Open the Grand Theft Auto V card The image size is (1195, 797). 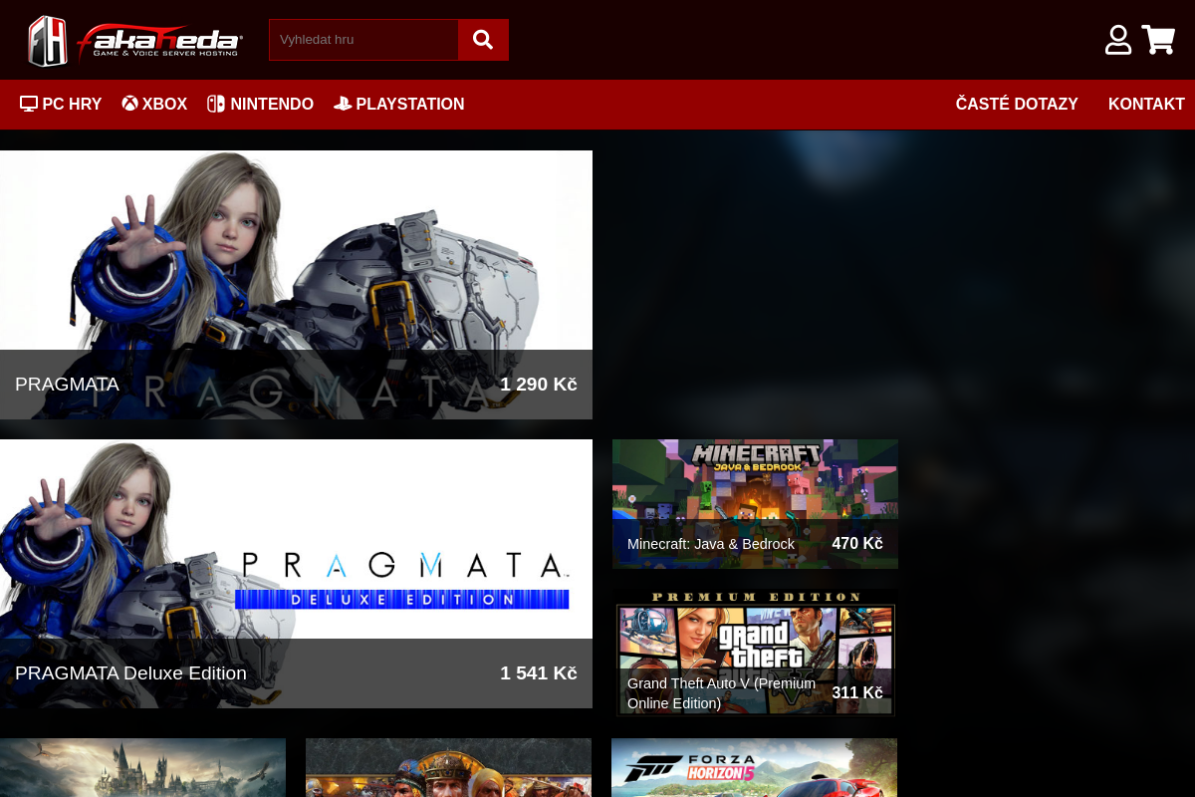pyautogui.click(x=755, y=654)
